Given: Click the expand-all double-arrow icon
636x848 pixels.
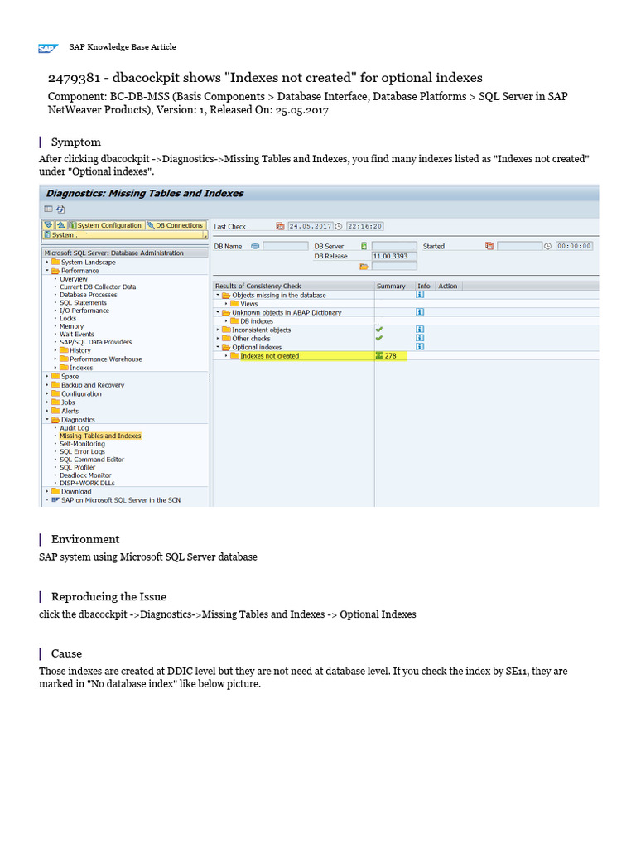Looking at the screenshot, I should pos(48,225).
